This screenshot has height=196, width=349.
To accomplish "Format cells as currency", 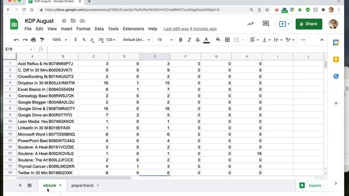I will click(x=75, y=40).
